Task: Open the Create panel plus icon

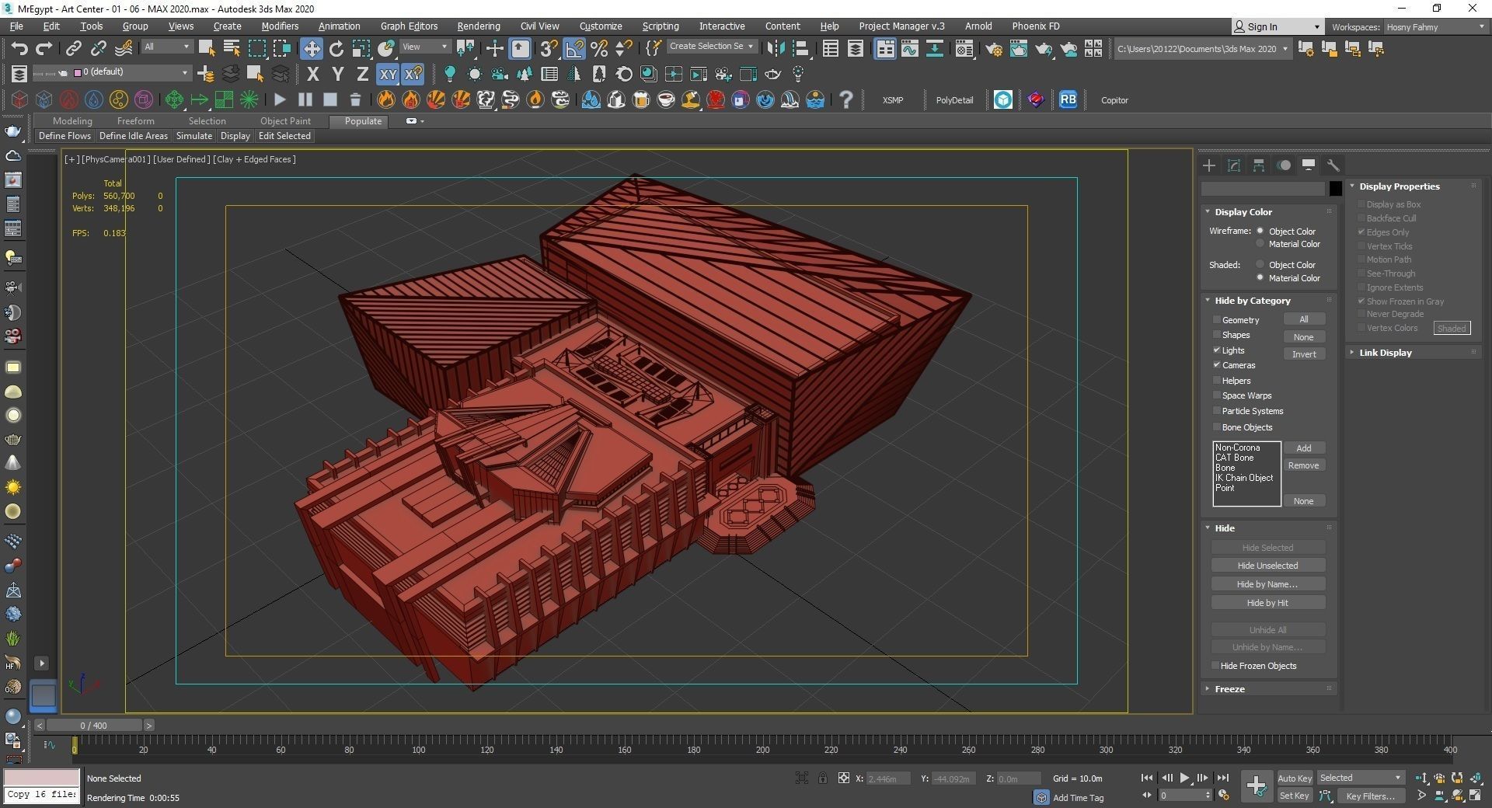Action: 1209,165
